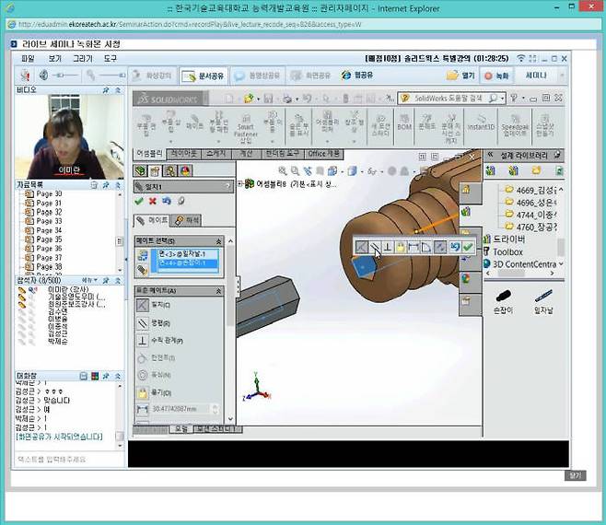Open the 파일 menu
Screen dimensions: 606x525
[x=28, y=59]
